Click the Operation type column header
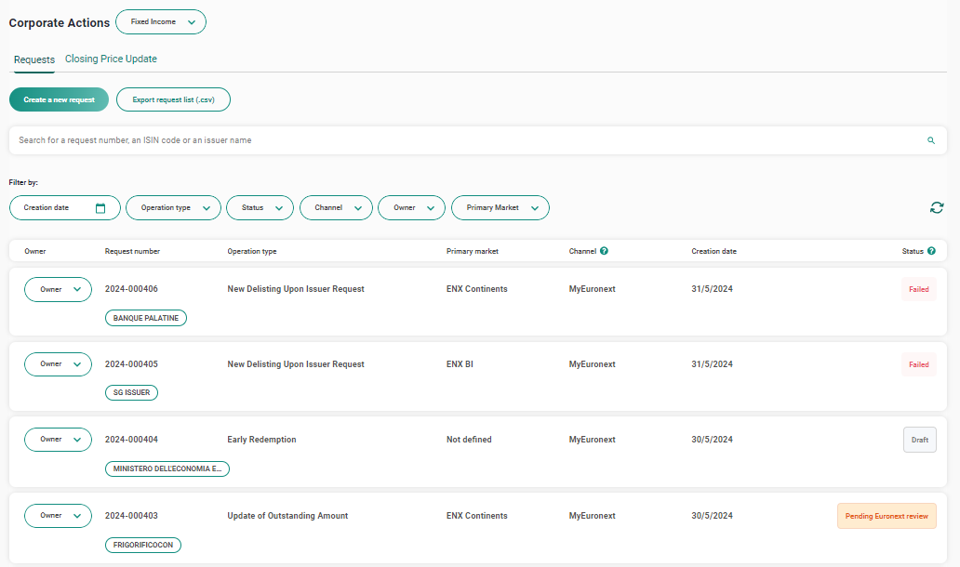Image resolution: width=960 pixels, height=567 pixels. [x=252, y=251]
